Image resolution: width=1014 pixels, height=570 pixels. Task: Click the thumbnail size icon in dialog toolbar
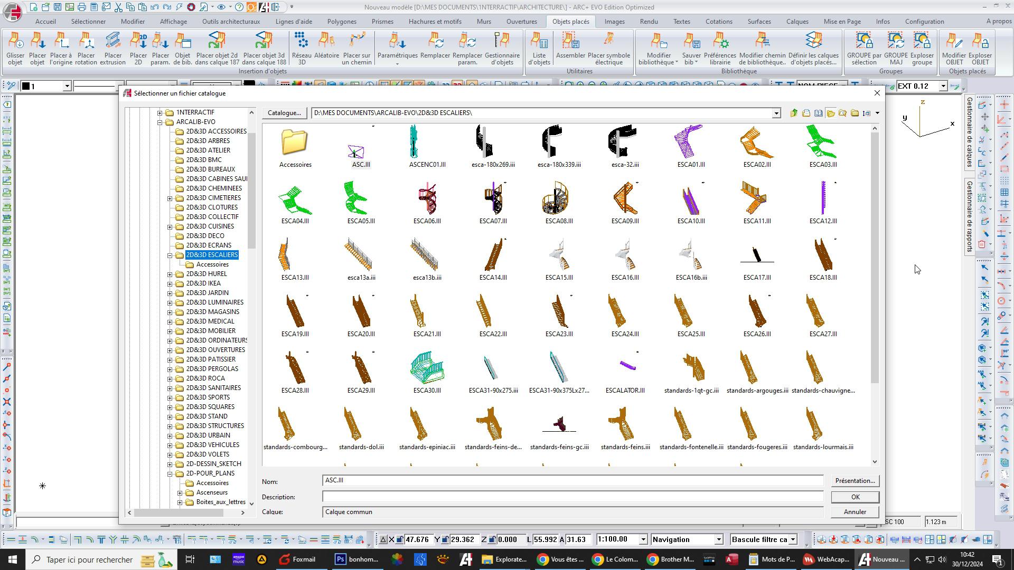click(866, 113)
